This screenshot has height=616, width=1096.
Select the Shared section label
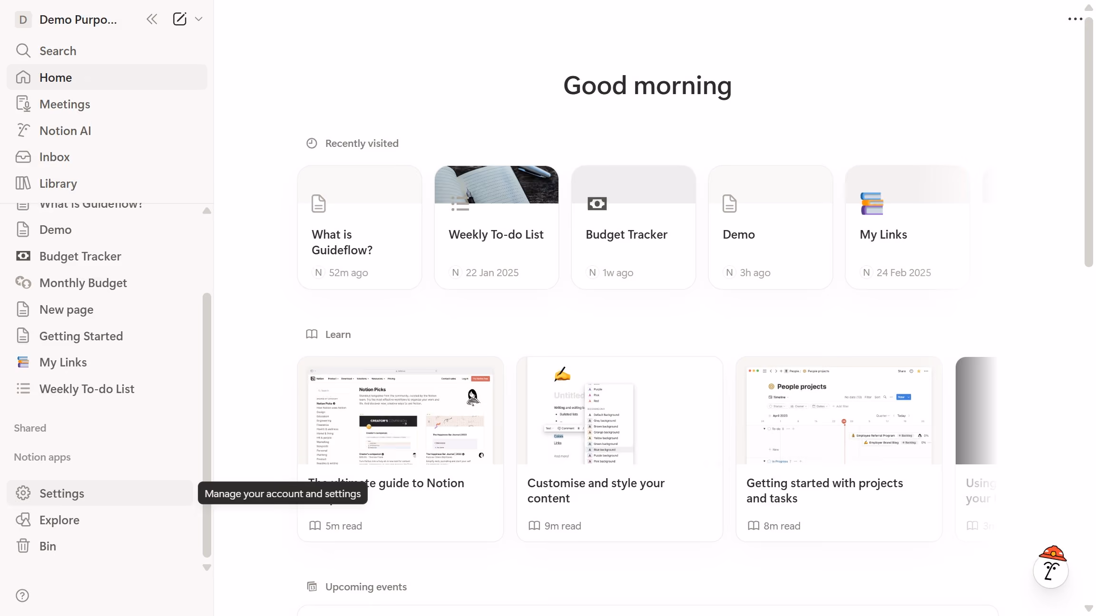pyautogui.click(x=30, y=428)
